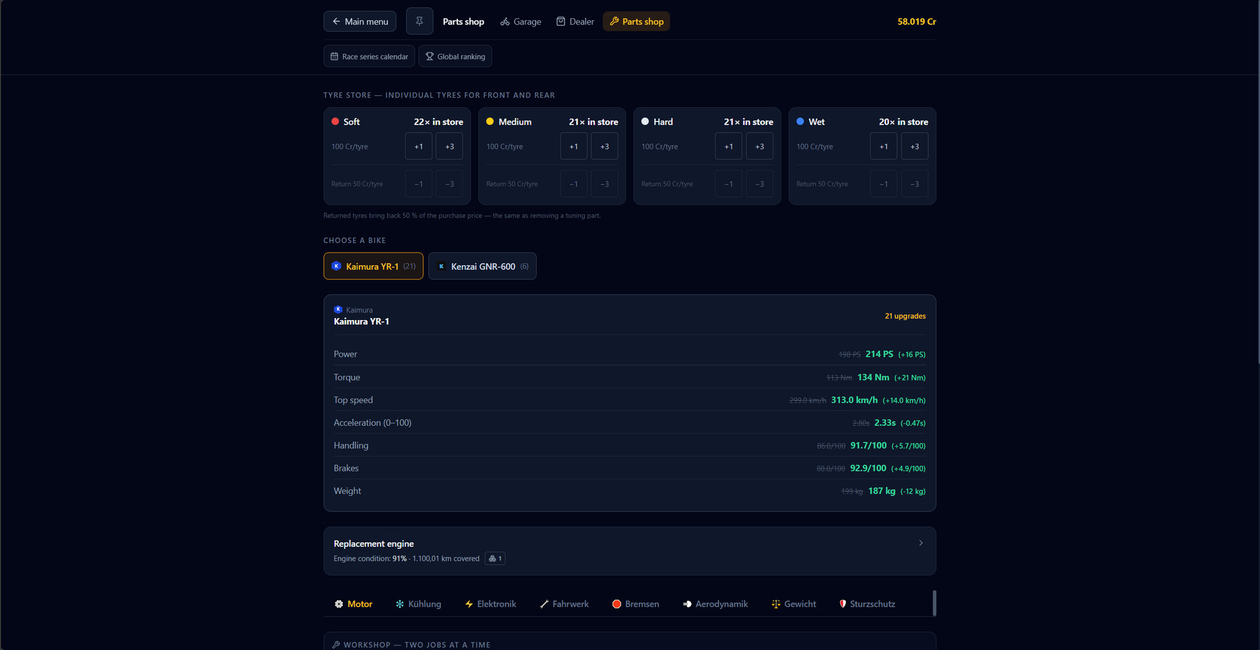The width and height of the screenshot is (1260, 650).
Task: Switch to the Elektronik category tab
Action: (x=490, y=604)
